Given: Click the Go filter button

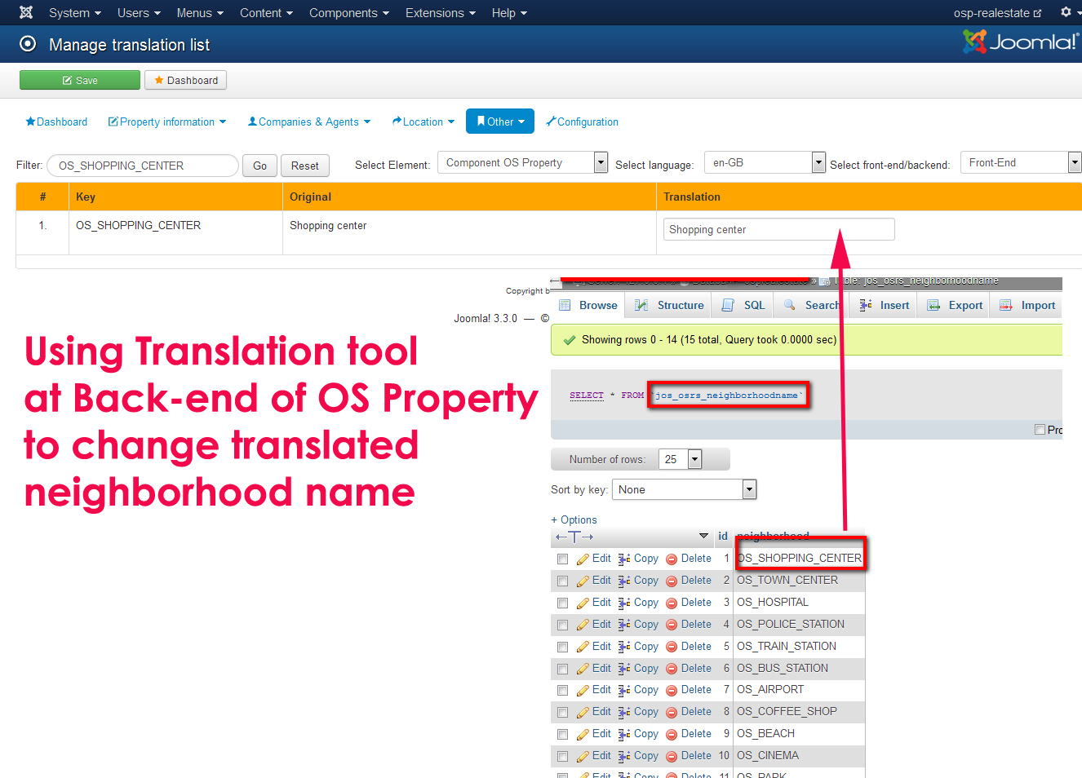Looking at the screenshot, I should [259, 166].
